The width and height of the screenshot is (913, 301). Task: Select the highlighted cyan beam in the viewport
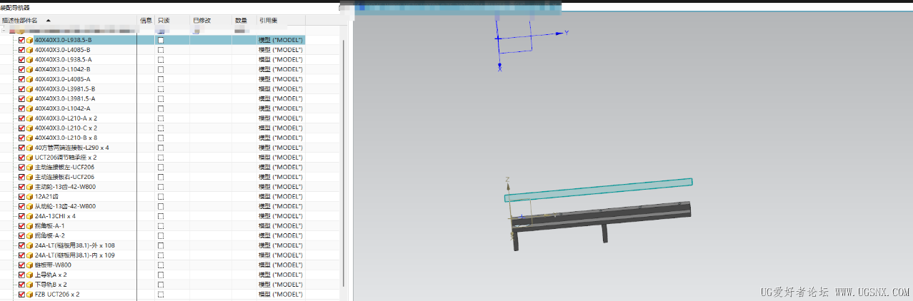click(x=599, y=190)
